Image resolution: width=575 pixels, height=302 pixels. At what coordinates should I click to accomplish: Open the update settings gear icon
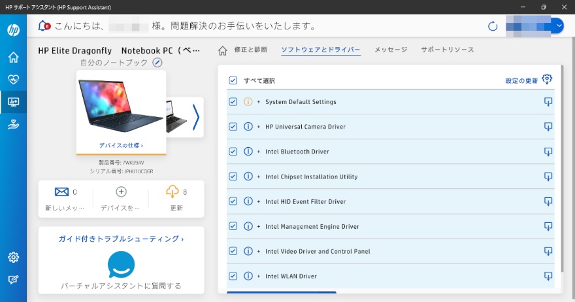click(x=547, y=79)
